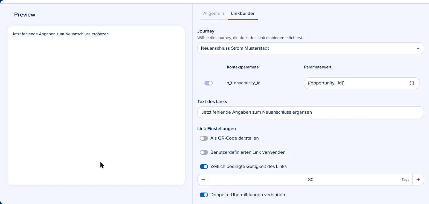The width and height of the screenshot is (429, 204).
Task: Disable Zeitlich bedingte Gültigkeit des Links
Action: coord(204,167)
